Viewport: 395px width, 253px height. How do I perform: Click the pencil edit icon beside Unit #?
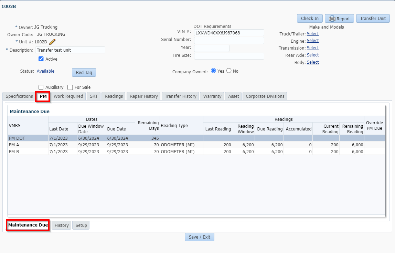pyautogui.click(x=52, y=42)
